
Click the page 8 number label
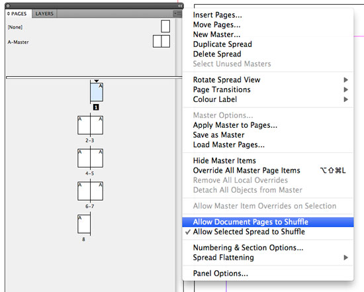(x=83, y=239)
